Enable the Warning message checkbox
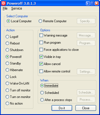Image resolution: width=100 pixels, height=115 pixels. (53, 35)
